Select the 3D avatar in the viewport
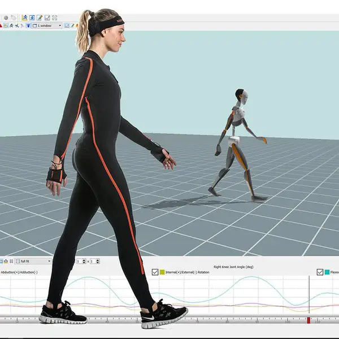339x339 pixels. click(x=238, y=145)
